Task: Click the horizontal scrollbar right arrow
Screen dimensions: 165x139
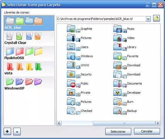Action: [x=158, y=123]
